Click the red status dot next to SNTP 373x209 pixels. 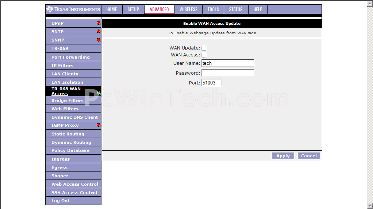point(99,31)
